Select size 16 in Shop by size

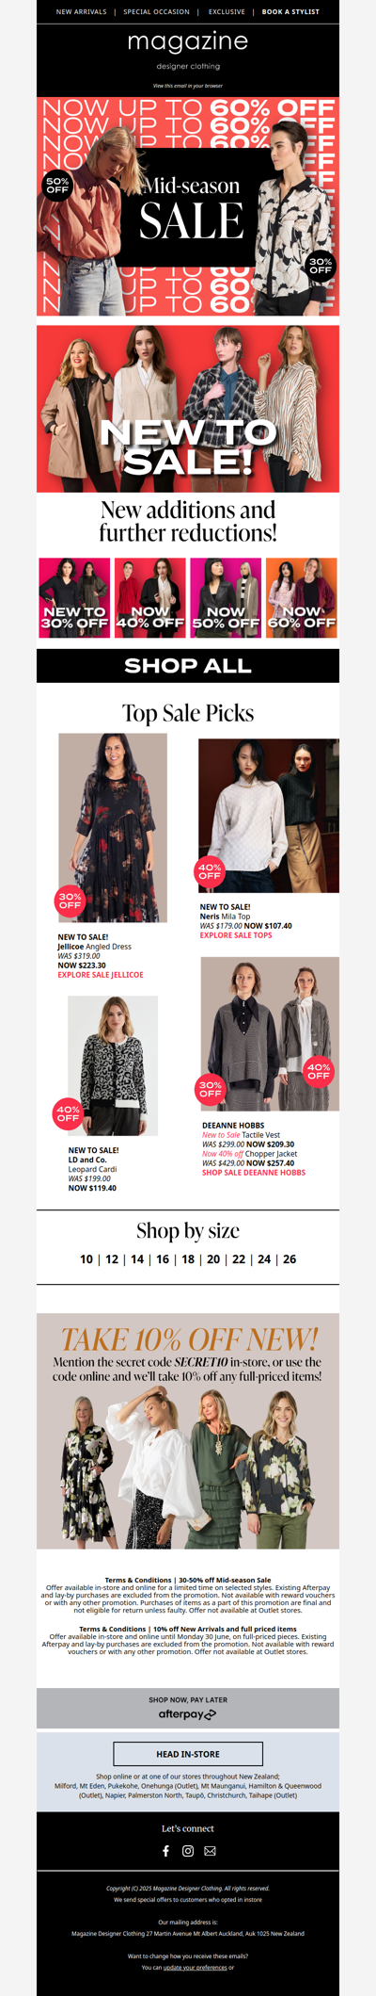[x=163, y=1259]
